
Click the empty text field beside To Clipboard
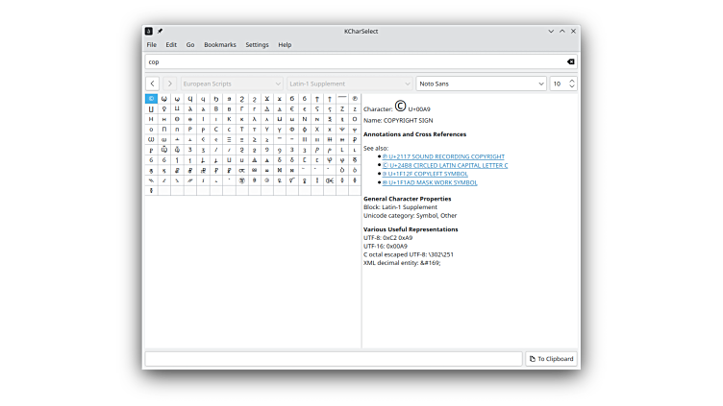pyautogui.click(x=333, y=359)
